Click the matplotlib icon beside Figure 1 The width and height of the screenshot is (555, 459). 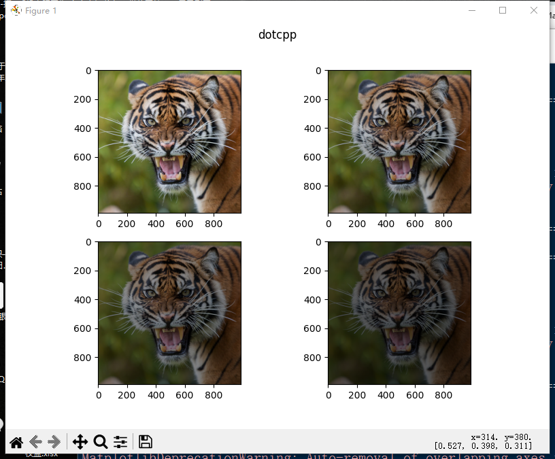point(16,10)
